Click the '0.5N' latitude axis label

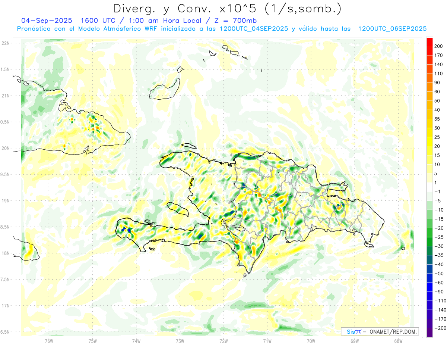point(5,122)
